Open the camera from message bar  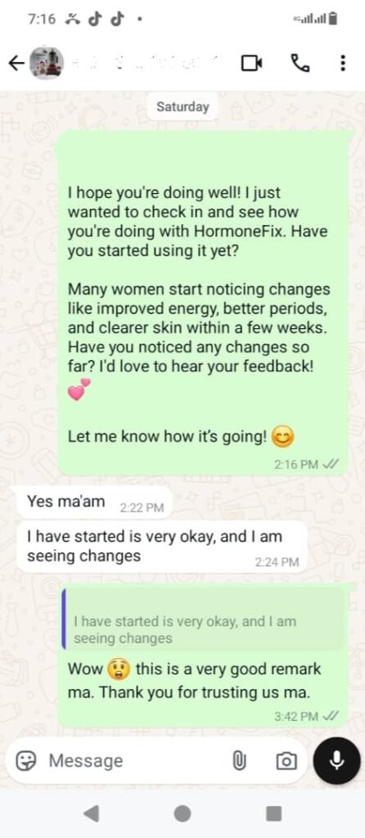click(286, 760)
